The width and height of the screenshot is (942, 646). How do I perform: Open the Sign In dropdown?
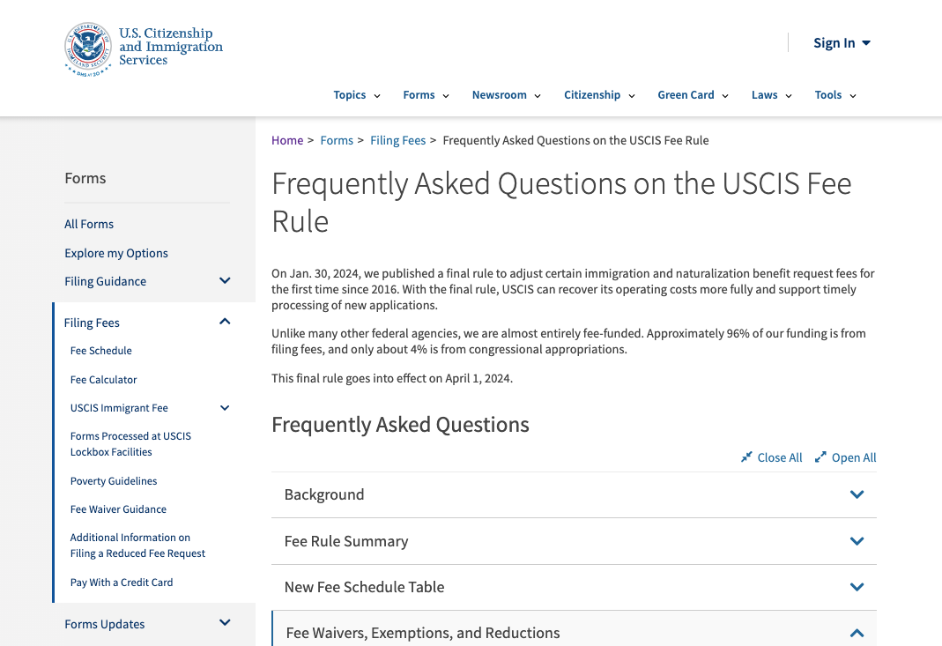point(842,43)
